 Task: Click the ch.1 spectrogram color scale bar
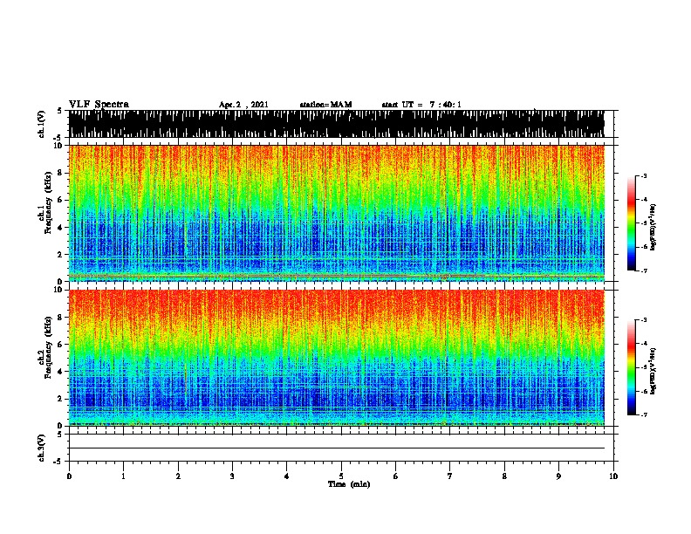[x=632, y=223]
